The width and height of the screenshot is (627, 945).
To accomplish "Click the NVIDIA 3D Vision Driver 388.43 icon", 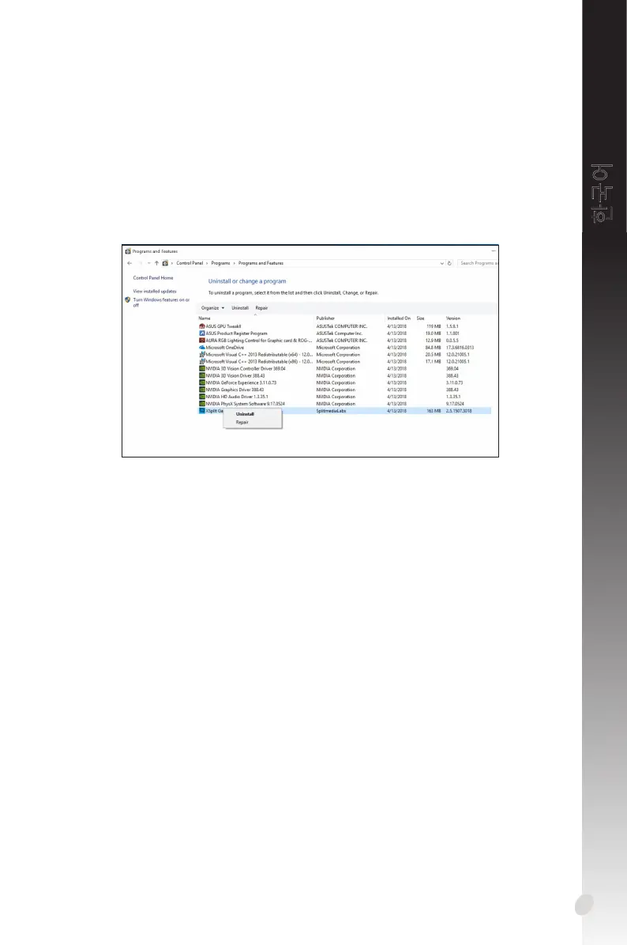I will click(x=202, y=375).
